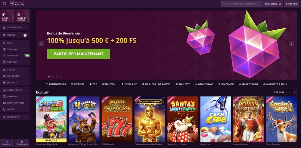Open the Bonus Crab tile

coord(7,16)
